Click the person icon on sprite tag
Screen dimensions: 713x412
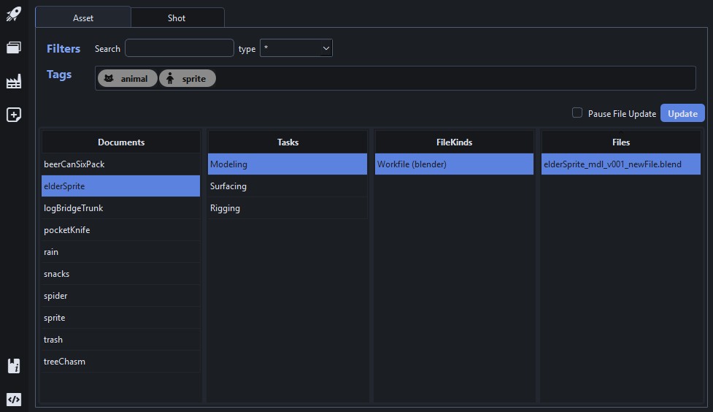click(x=170, y=78)
